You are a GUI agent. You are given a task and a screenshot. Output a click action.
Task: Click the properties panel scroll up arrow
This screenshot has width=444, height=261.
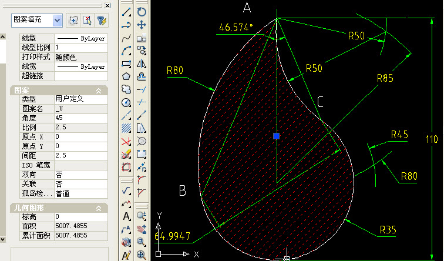click(2, 36)
